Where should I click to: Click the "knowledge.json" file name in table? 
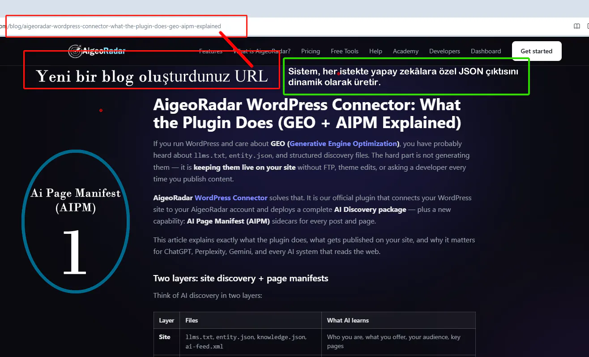(282, 337)
